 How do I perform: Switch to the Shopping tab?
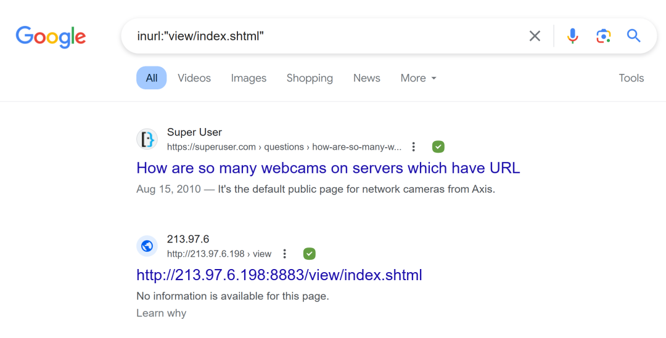pos(310,78)
